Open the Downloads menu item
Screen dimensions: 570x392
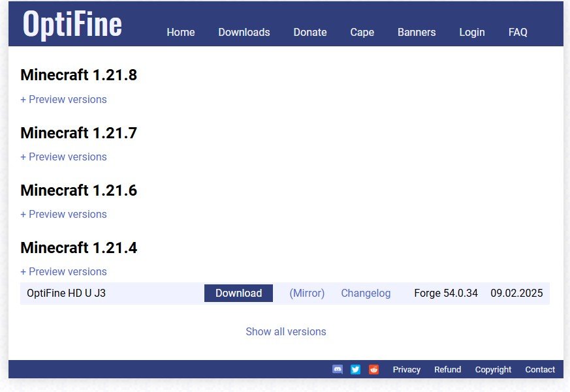[244, 33]
